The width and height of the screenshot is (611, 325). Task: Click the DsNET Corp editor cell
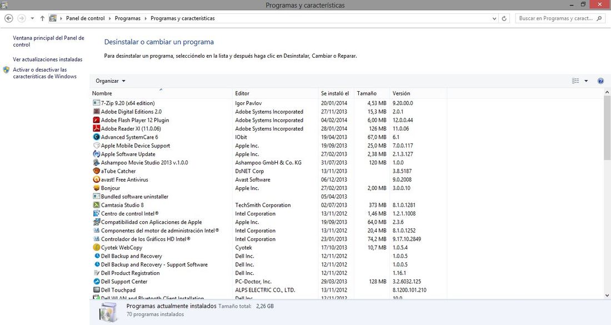point(249,171)
